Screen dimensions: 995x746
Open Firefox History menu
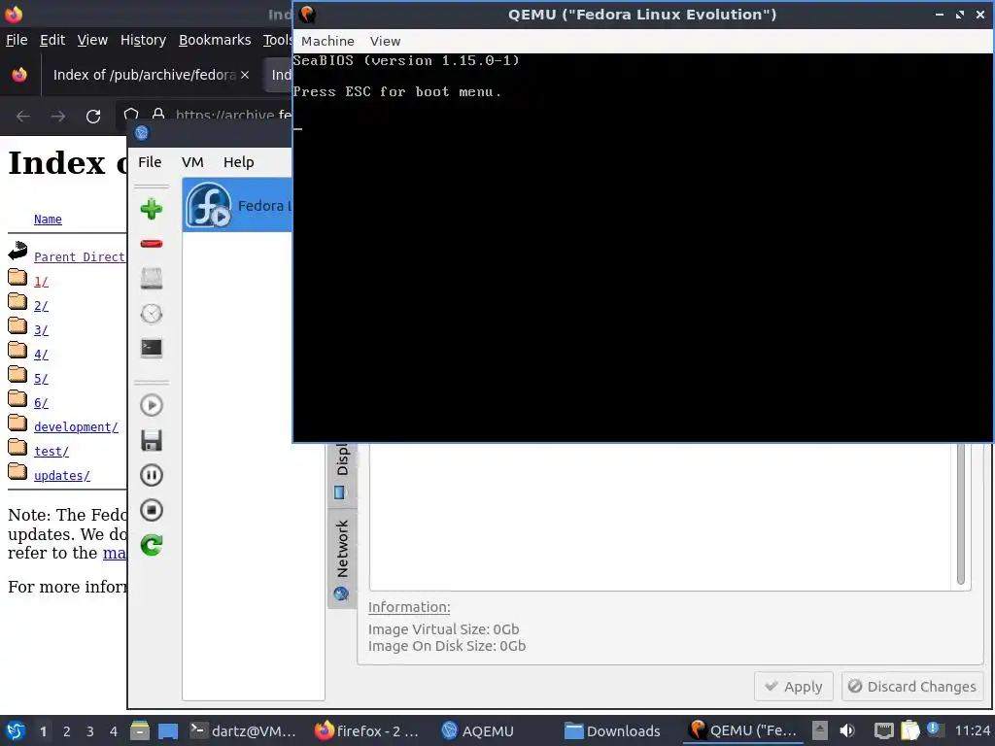click(x=143, y=40)
